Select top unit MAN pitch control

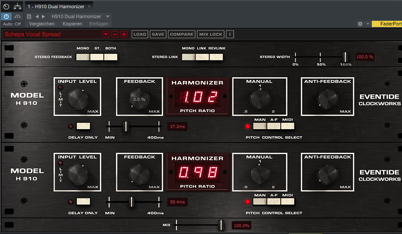click(260, 126)
